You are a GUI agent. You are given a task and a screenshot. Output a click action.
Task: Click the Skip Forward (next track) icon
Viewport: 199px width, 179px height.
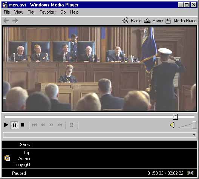tap(60, 125)
